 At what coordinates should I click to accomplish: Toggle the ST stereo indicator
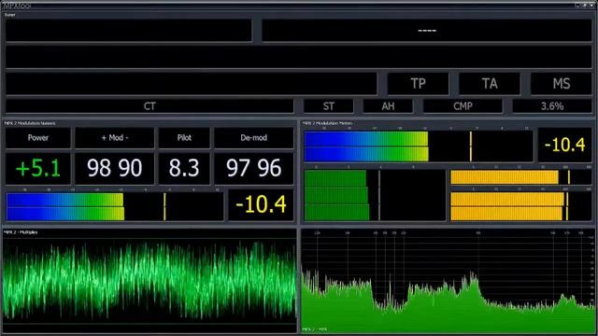coord(328,105)
